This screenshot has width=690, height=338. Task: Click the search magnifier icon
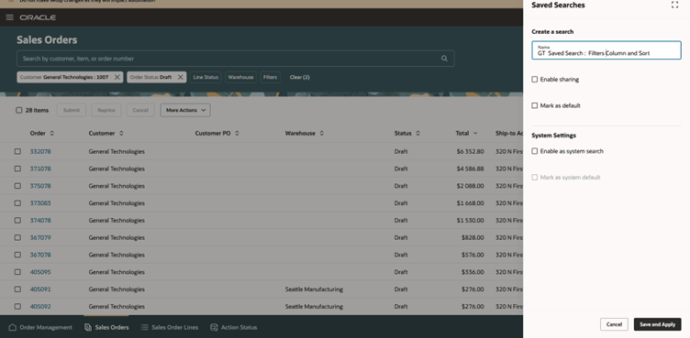444,59
